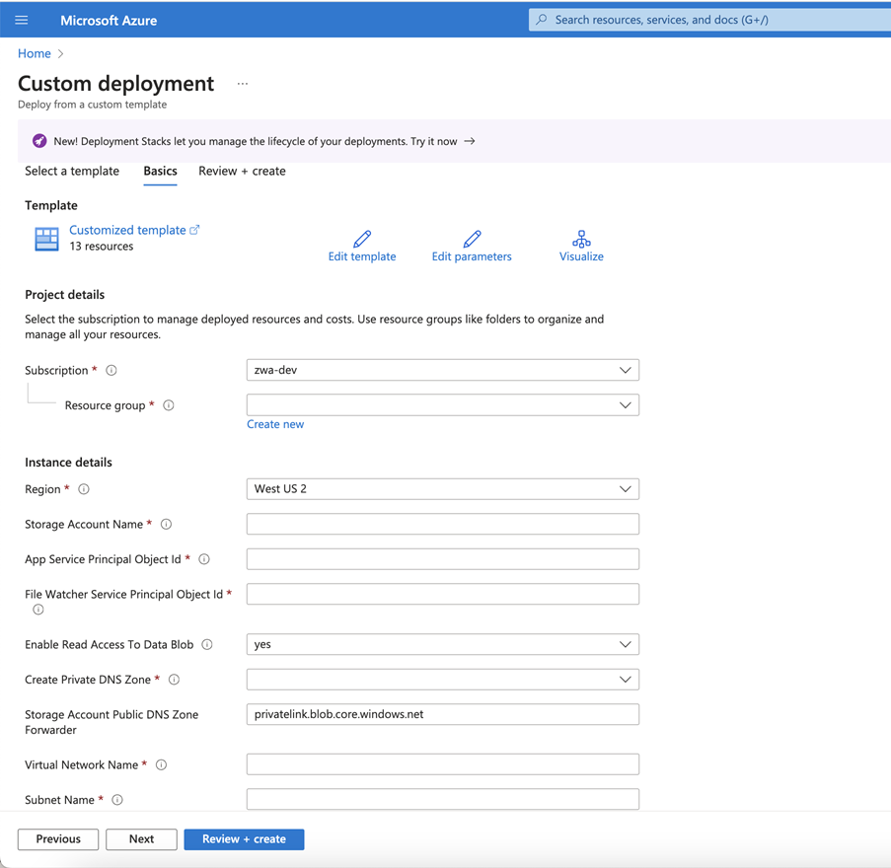Open the Resource group dropdown
This screenshot has height=868, width=891.
pyautogui.click(x=442, y=405)
